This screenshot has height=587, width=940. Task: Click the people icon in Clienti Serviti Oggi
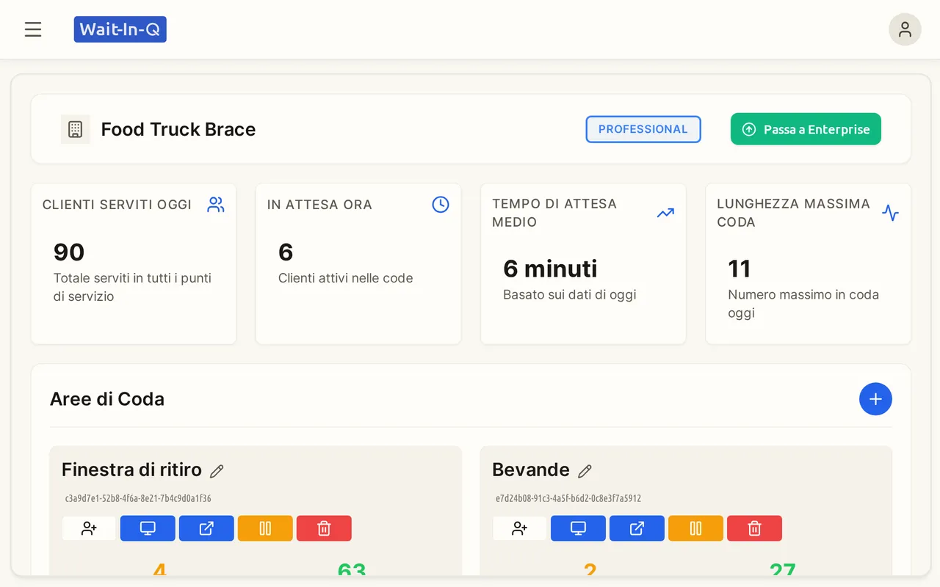215,205
